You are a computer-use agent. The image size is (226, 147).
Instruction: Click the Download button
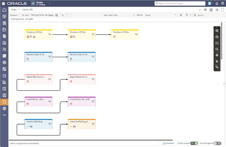click(168, 143)
